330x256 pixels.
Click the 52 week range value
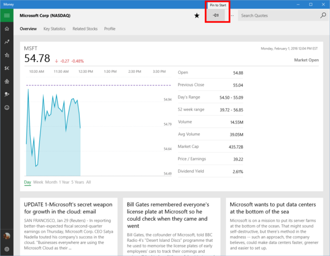click(232, 110)
